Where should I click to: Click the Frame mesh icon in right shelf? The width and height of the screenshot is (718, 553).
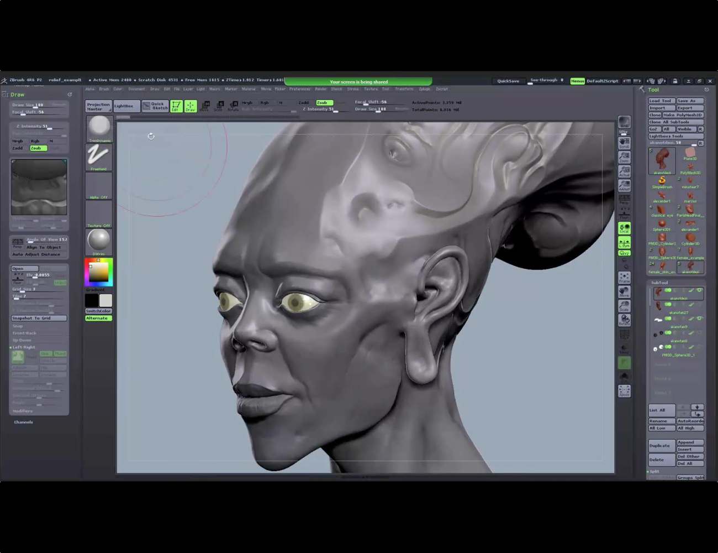coord(624,277)
